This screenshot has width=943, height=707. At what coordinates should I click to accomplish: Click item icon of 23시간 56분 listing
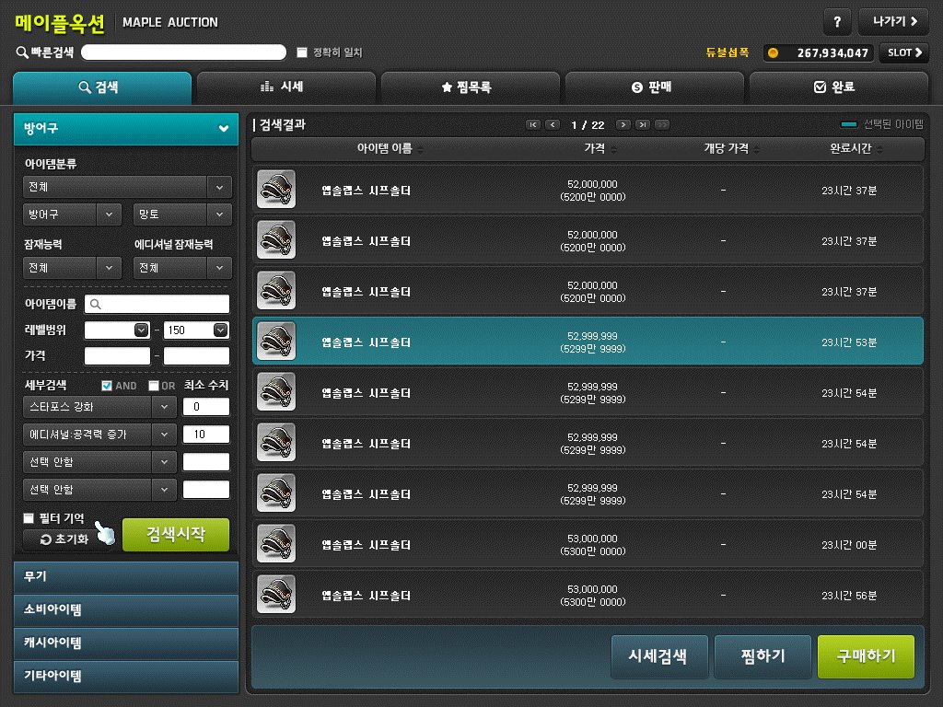click(276, 594)
